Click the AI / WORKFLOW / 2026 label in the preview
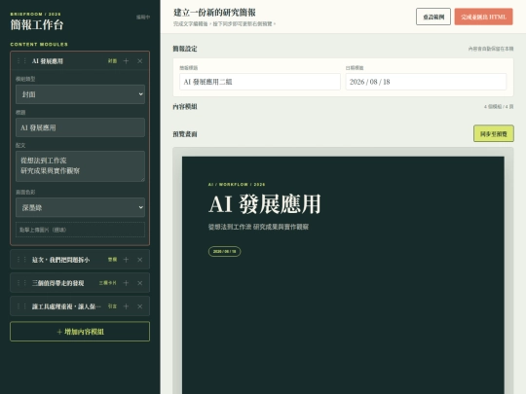The image size is (526, 394). pos(237,185)
